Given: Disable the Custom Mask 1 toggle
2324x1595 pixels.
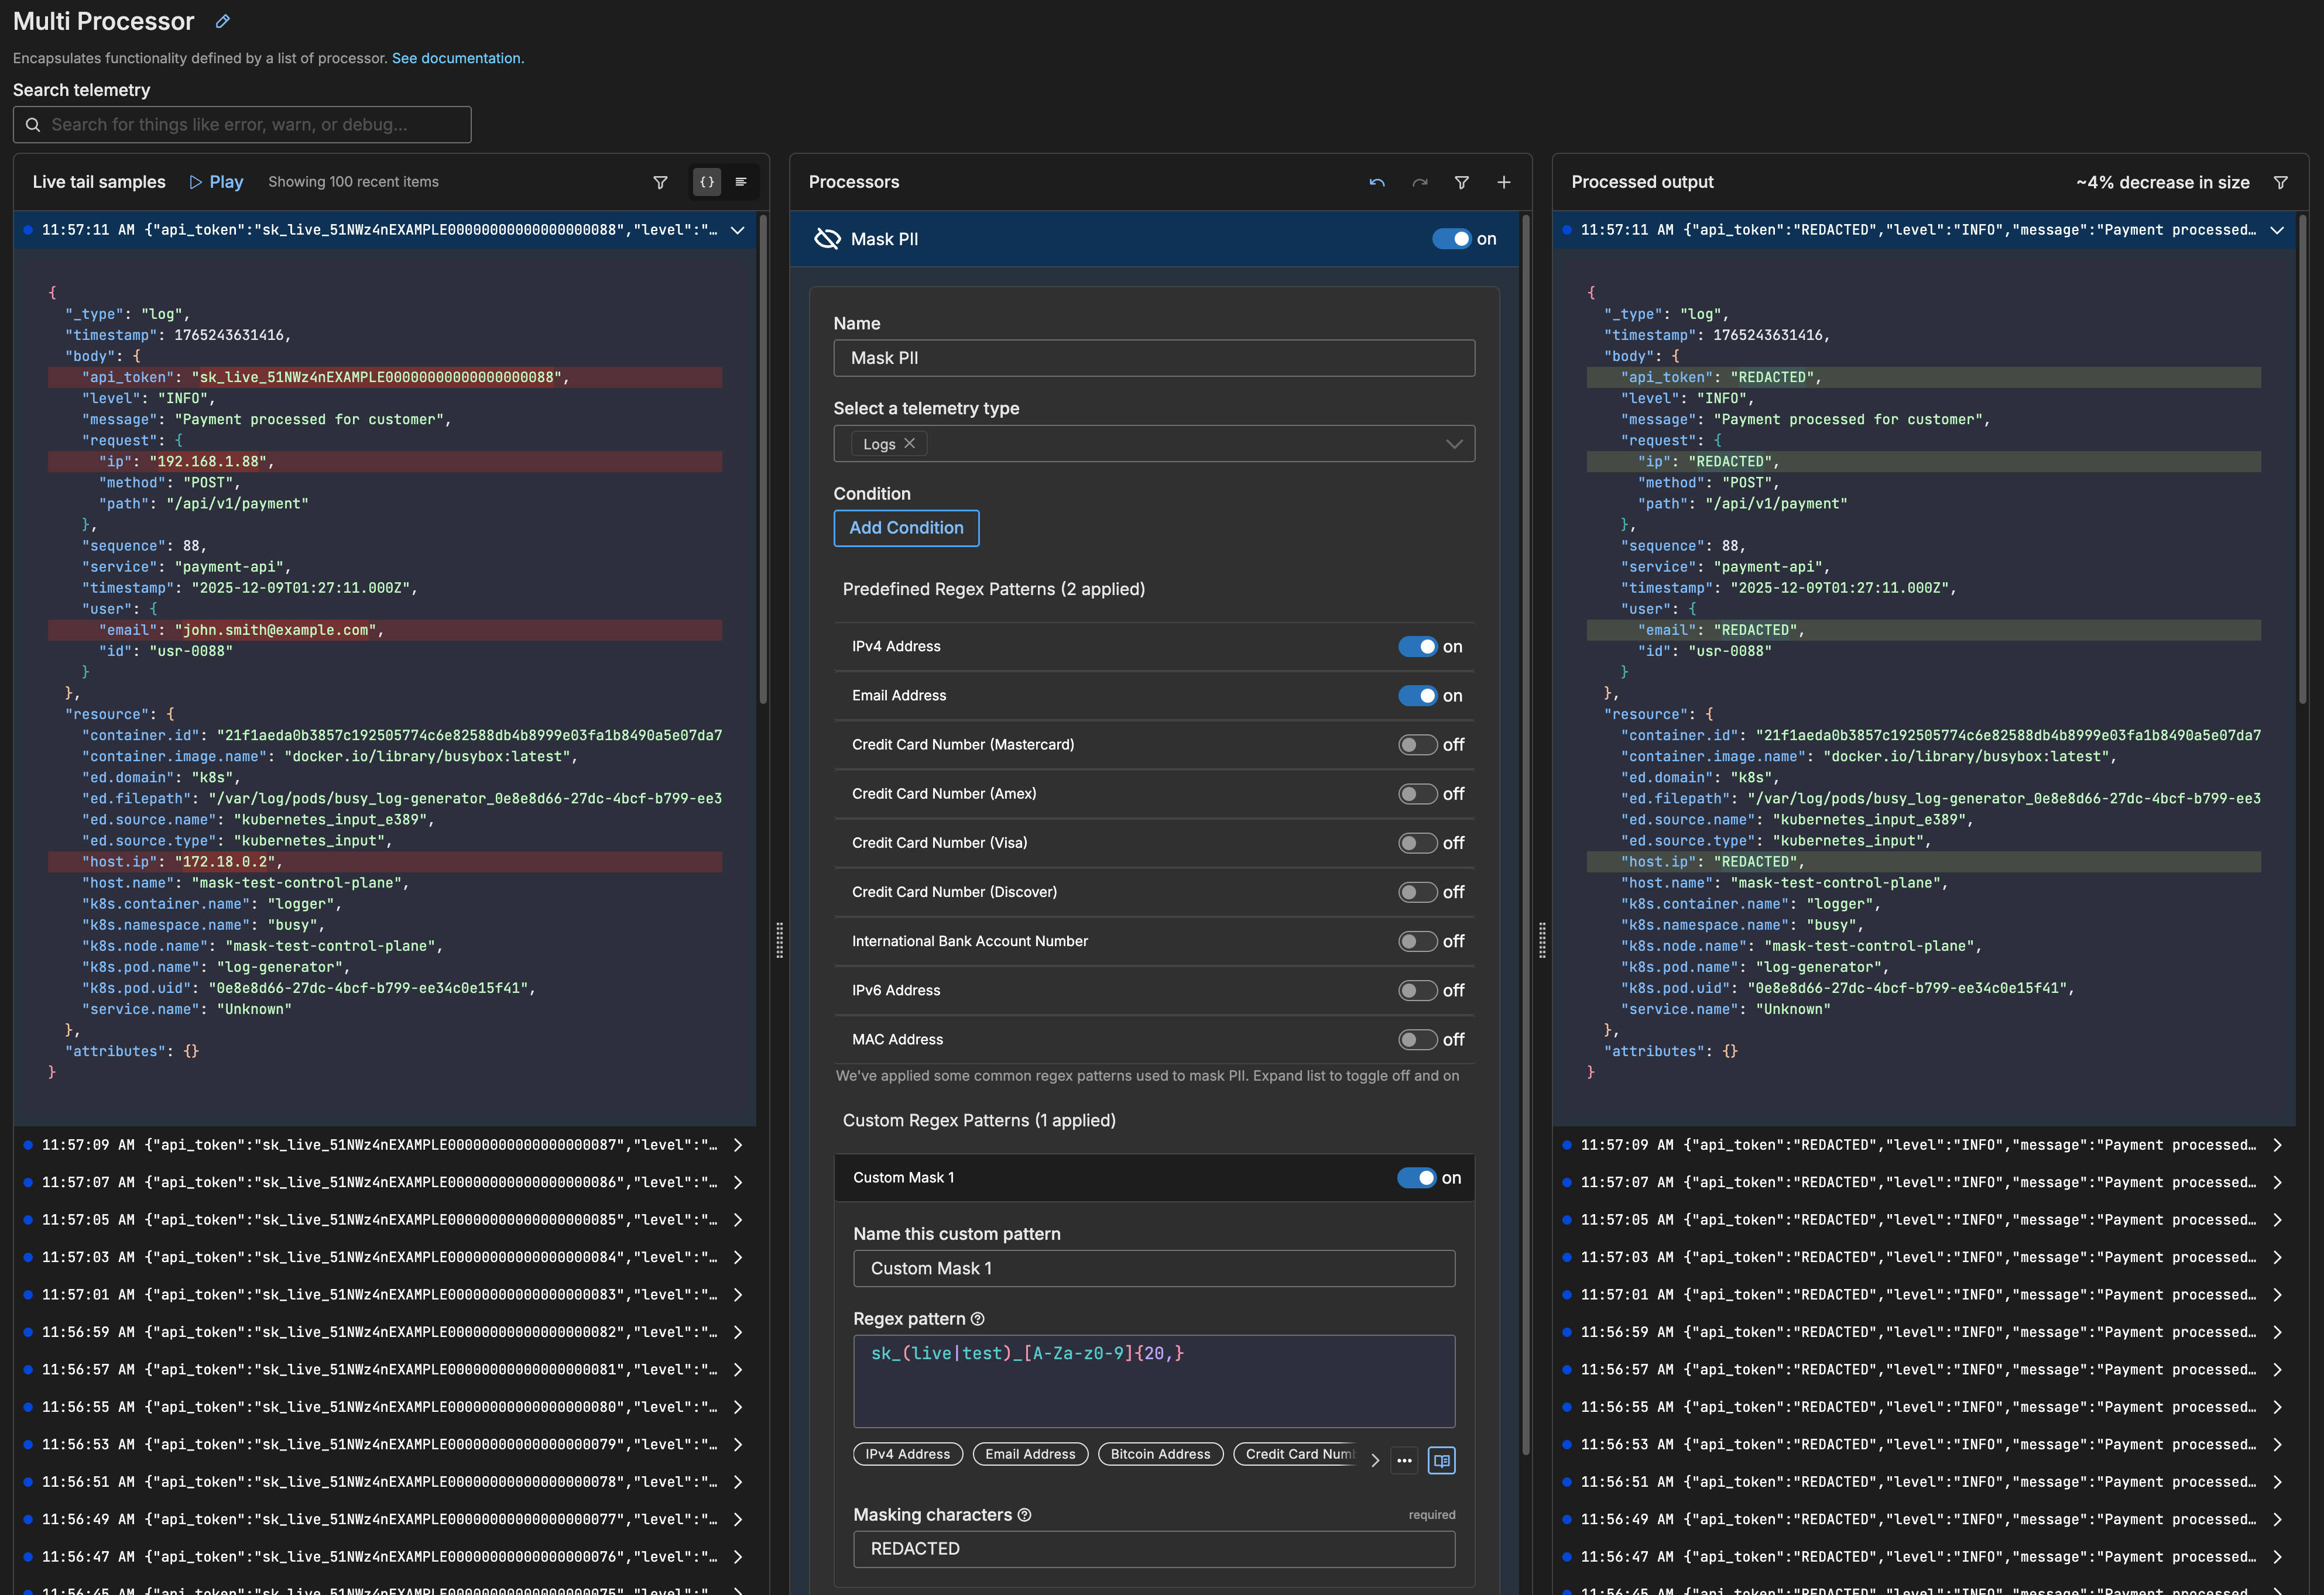Looking at the screenshot, I should (x=1416, y=1177).
